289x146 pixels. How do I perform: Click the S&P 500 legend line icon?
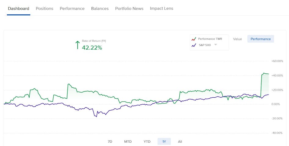point(193,45)
